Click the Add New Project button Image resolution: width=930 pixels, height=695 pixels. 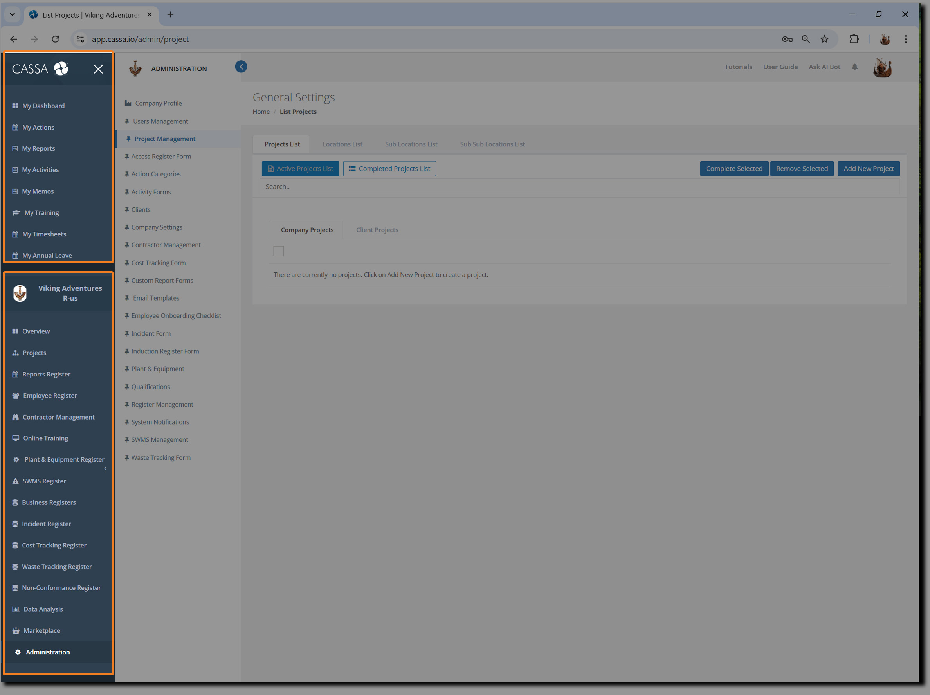pos(868,169)
